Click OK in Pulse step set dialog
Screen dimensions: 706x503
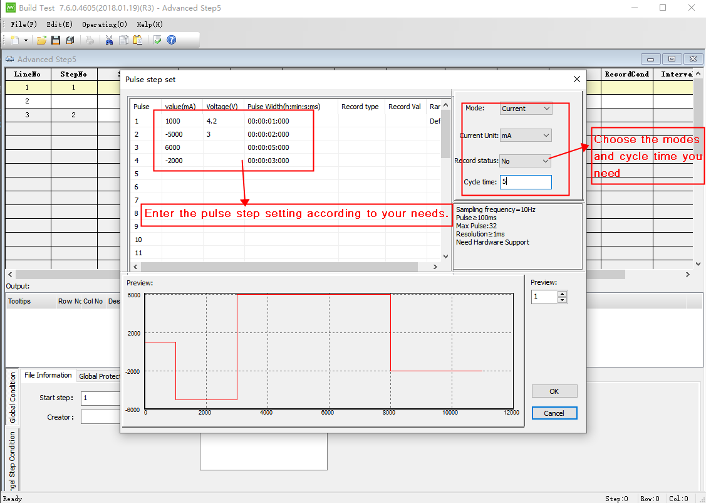pyautogui.click(x=554, y=391)
